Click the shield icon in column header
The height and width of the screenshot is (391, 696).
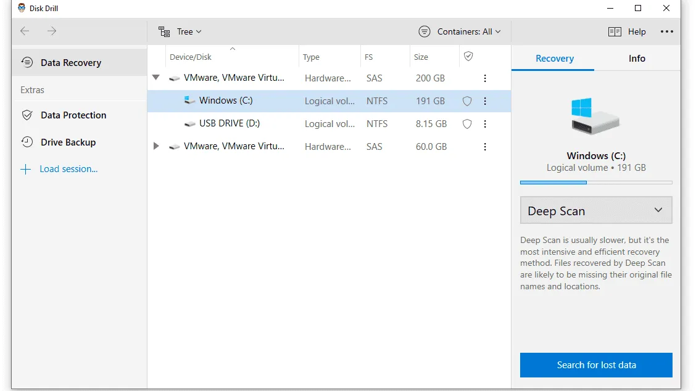coord(468,56)
